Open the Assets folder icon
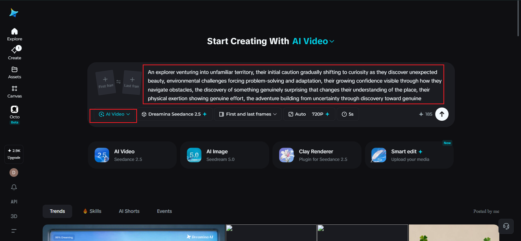 pyautogui.click(x=14, y=72)
